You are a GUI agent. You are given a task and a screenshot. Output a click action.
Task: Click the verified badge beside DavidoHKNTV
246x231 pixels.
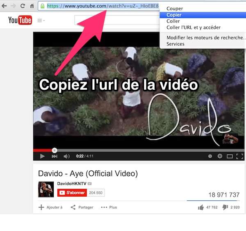(x=89, y=183)
